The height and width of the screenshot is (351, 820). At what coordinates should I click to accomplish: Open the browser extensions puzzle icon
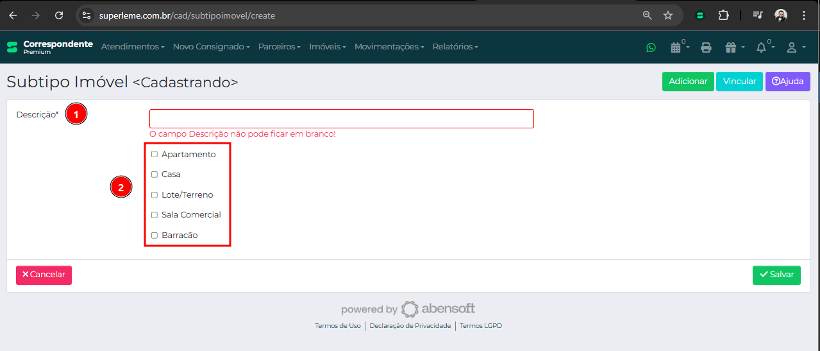click(723, 15)
